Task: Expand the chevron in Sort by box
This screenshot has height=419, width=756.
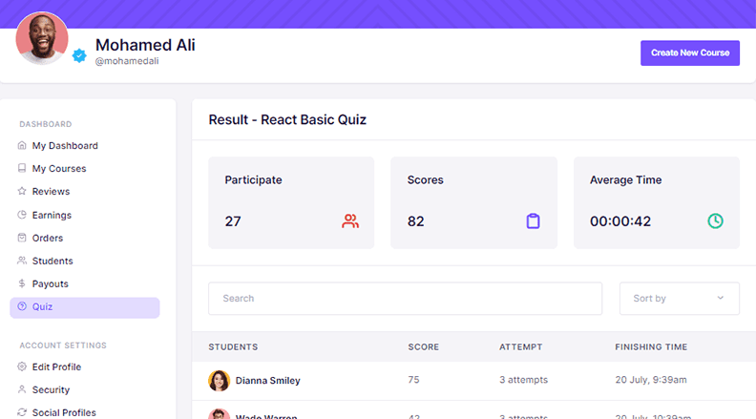Action: [x=721, y=299]
